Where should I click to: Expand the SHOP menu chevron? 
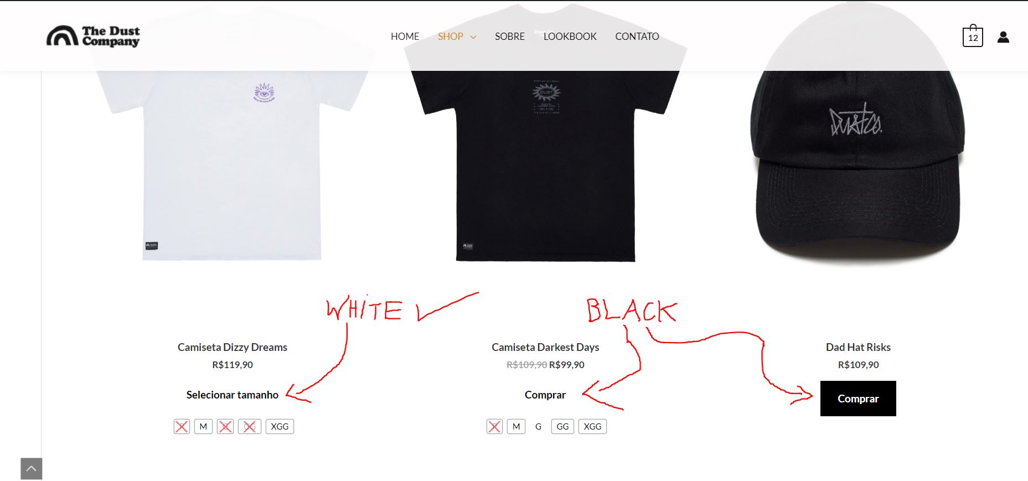473,37
